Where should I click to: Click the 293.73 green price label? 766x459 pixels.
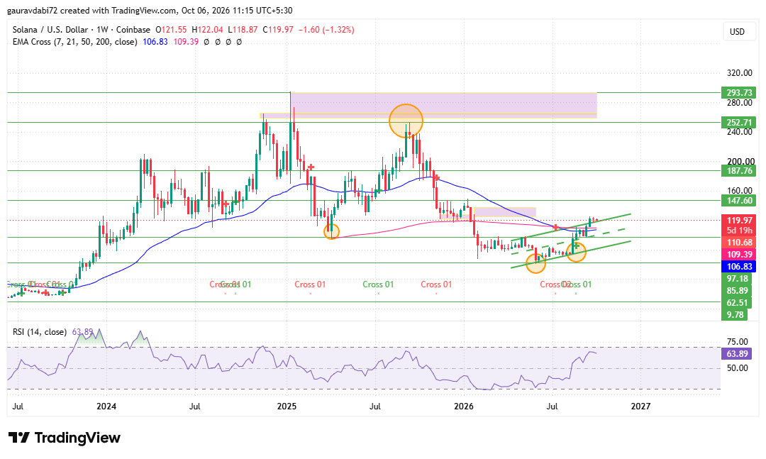(738, 92)
